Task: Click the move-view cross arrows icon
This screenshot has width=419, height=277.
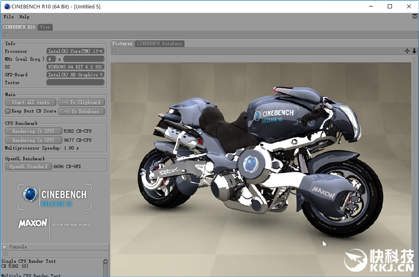Action: (407, 51)
